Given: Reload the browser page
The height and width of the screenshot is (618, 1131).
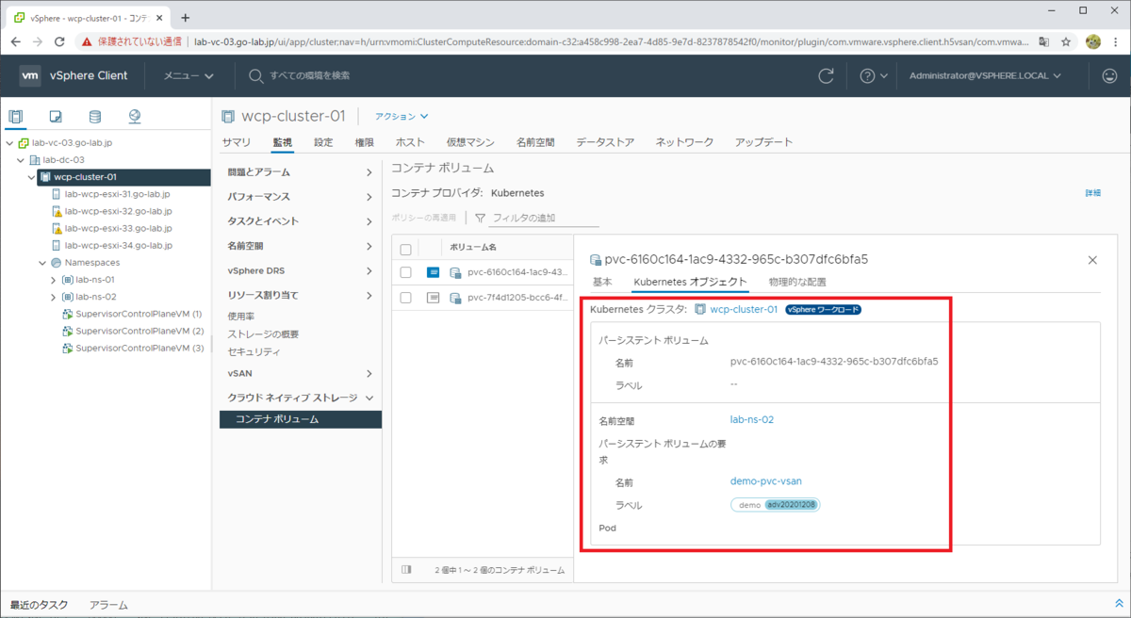Looking at the screenshot, I should (60, 41).
